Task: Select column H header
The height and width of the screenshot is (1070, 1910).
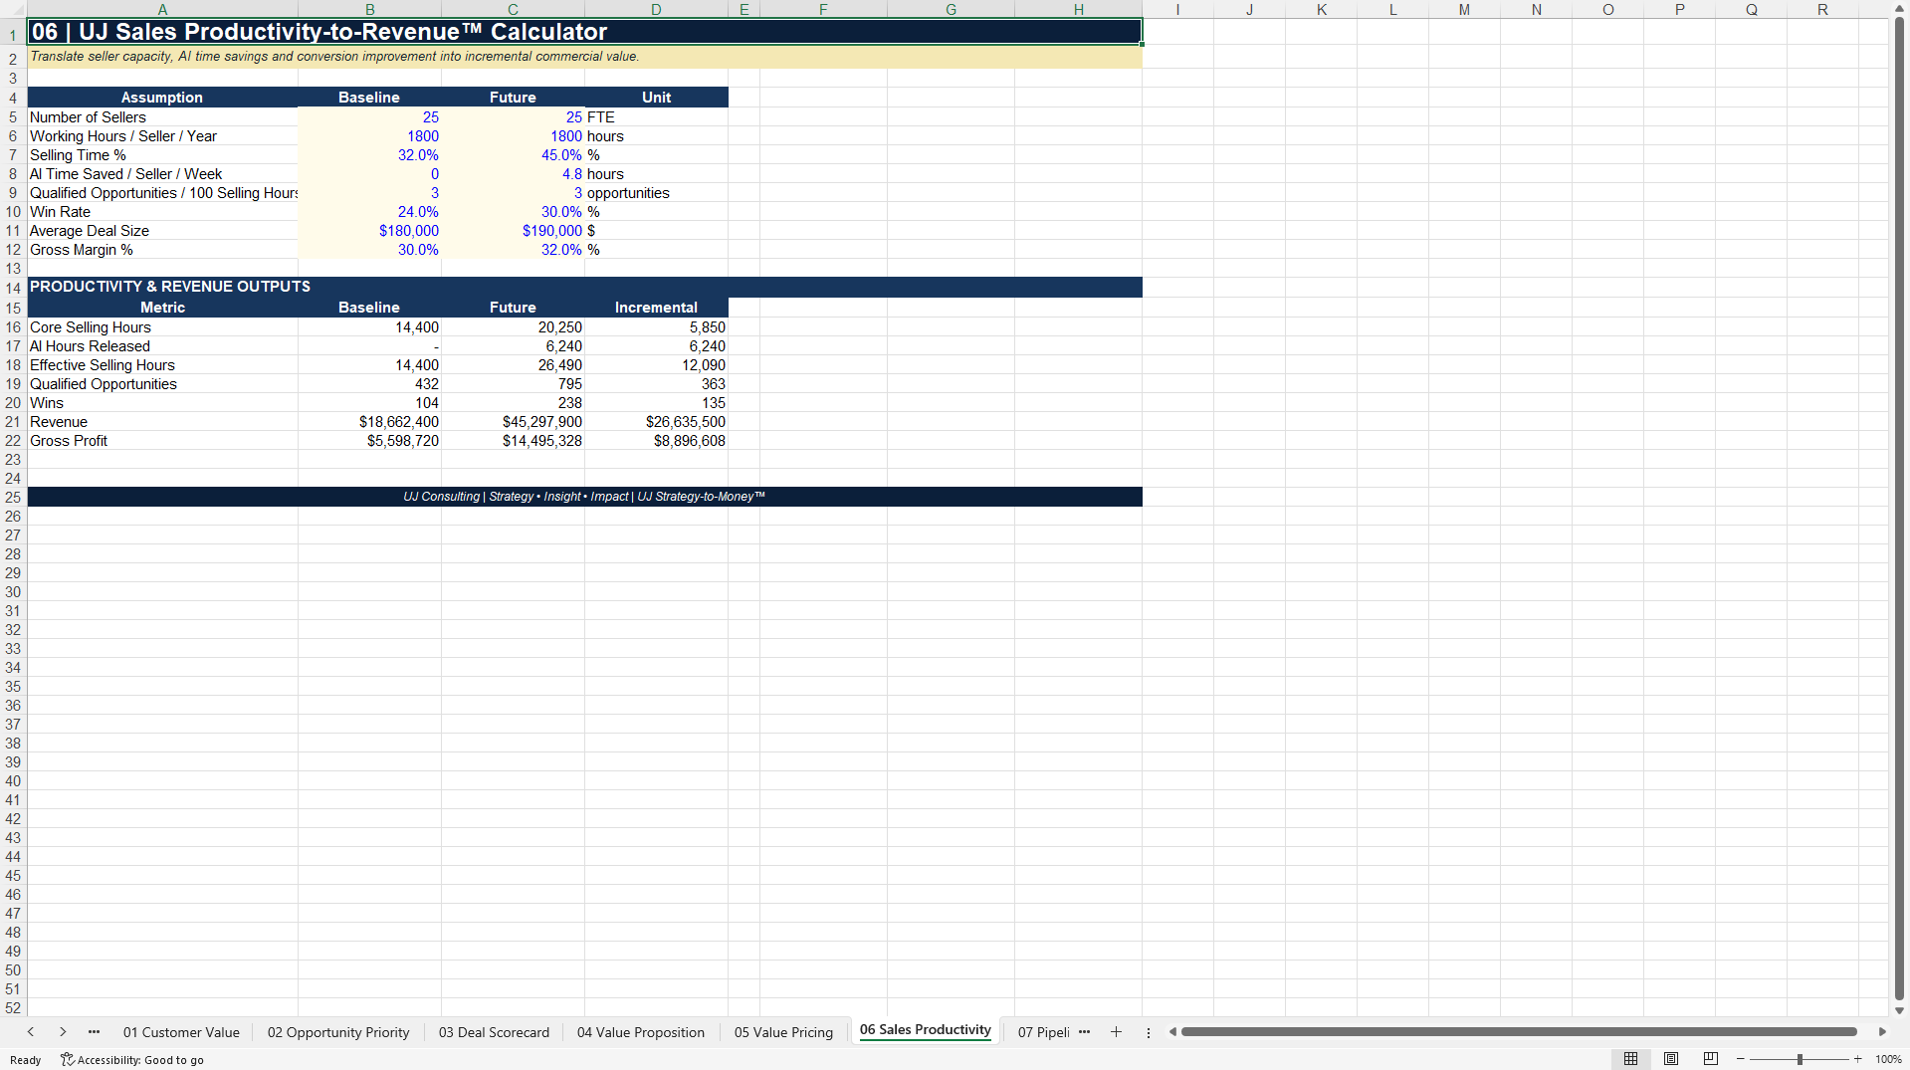Action: tap(1078, 9)
